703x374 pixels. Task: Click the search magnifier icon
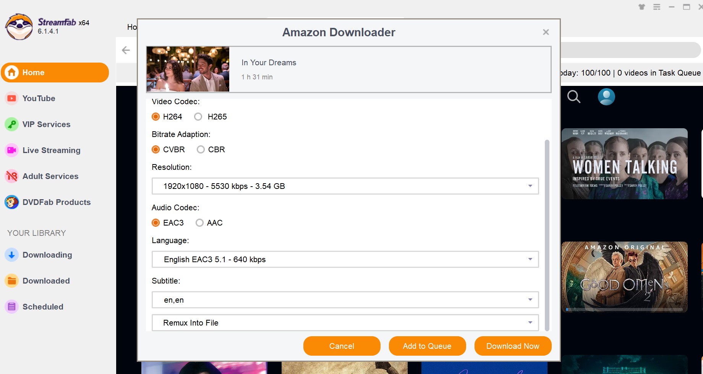pos(573,97)
